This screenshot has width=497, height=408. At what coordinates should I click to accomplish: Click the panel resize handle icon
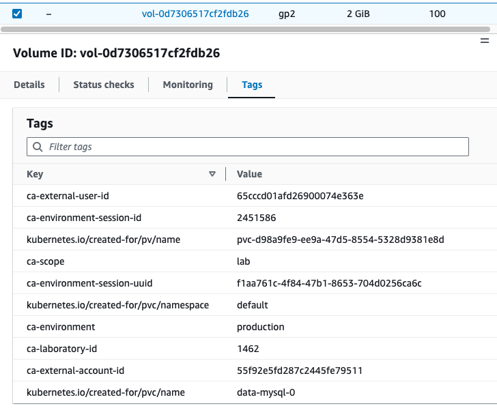[x=485, y=41]
